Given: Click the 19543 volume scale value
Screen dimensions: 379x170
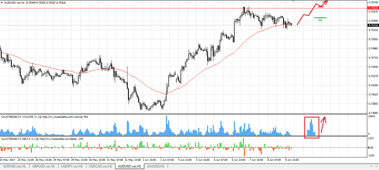Looking at the screenshot, I should pos(372,117).
